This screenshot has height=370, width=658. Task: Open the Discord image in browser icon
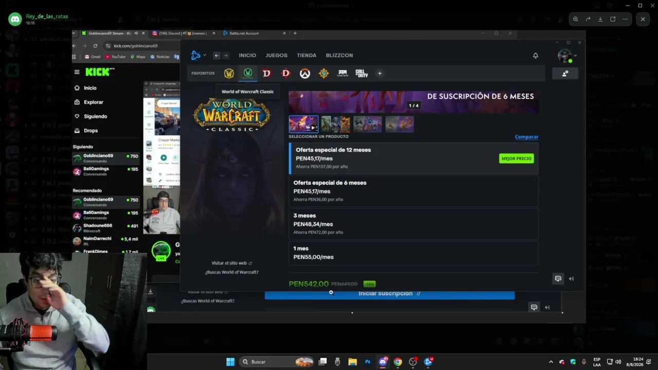613,19
